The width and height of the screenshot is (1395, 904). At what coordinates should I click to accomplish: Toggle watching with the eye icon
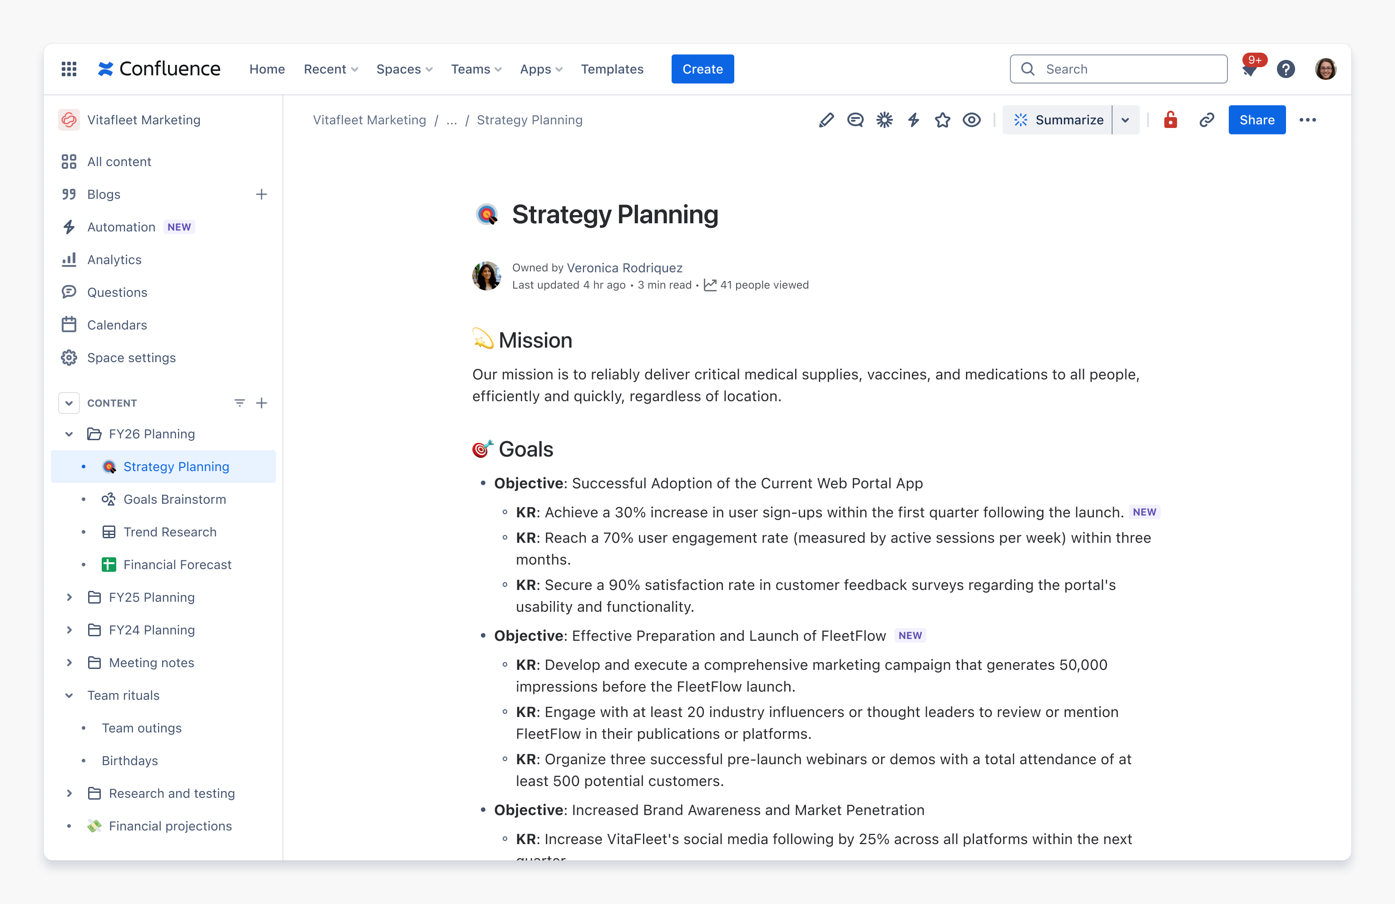[971, 120]
